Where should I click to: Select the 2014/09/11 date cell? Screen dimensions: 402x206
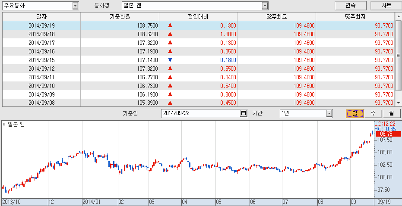pyautogui.click(x=41, y=77)
